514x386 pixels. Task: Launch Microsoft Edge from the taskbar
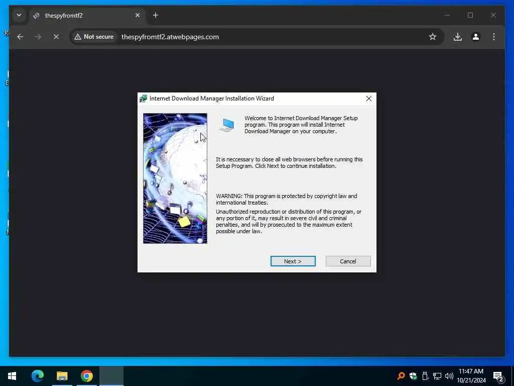pyautogui.click(x=37, y=376)
